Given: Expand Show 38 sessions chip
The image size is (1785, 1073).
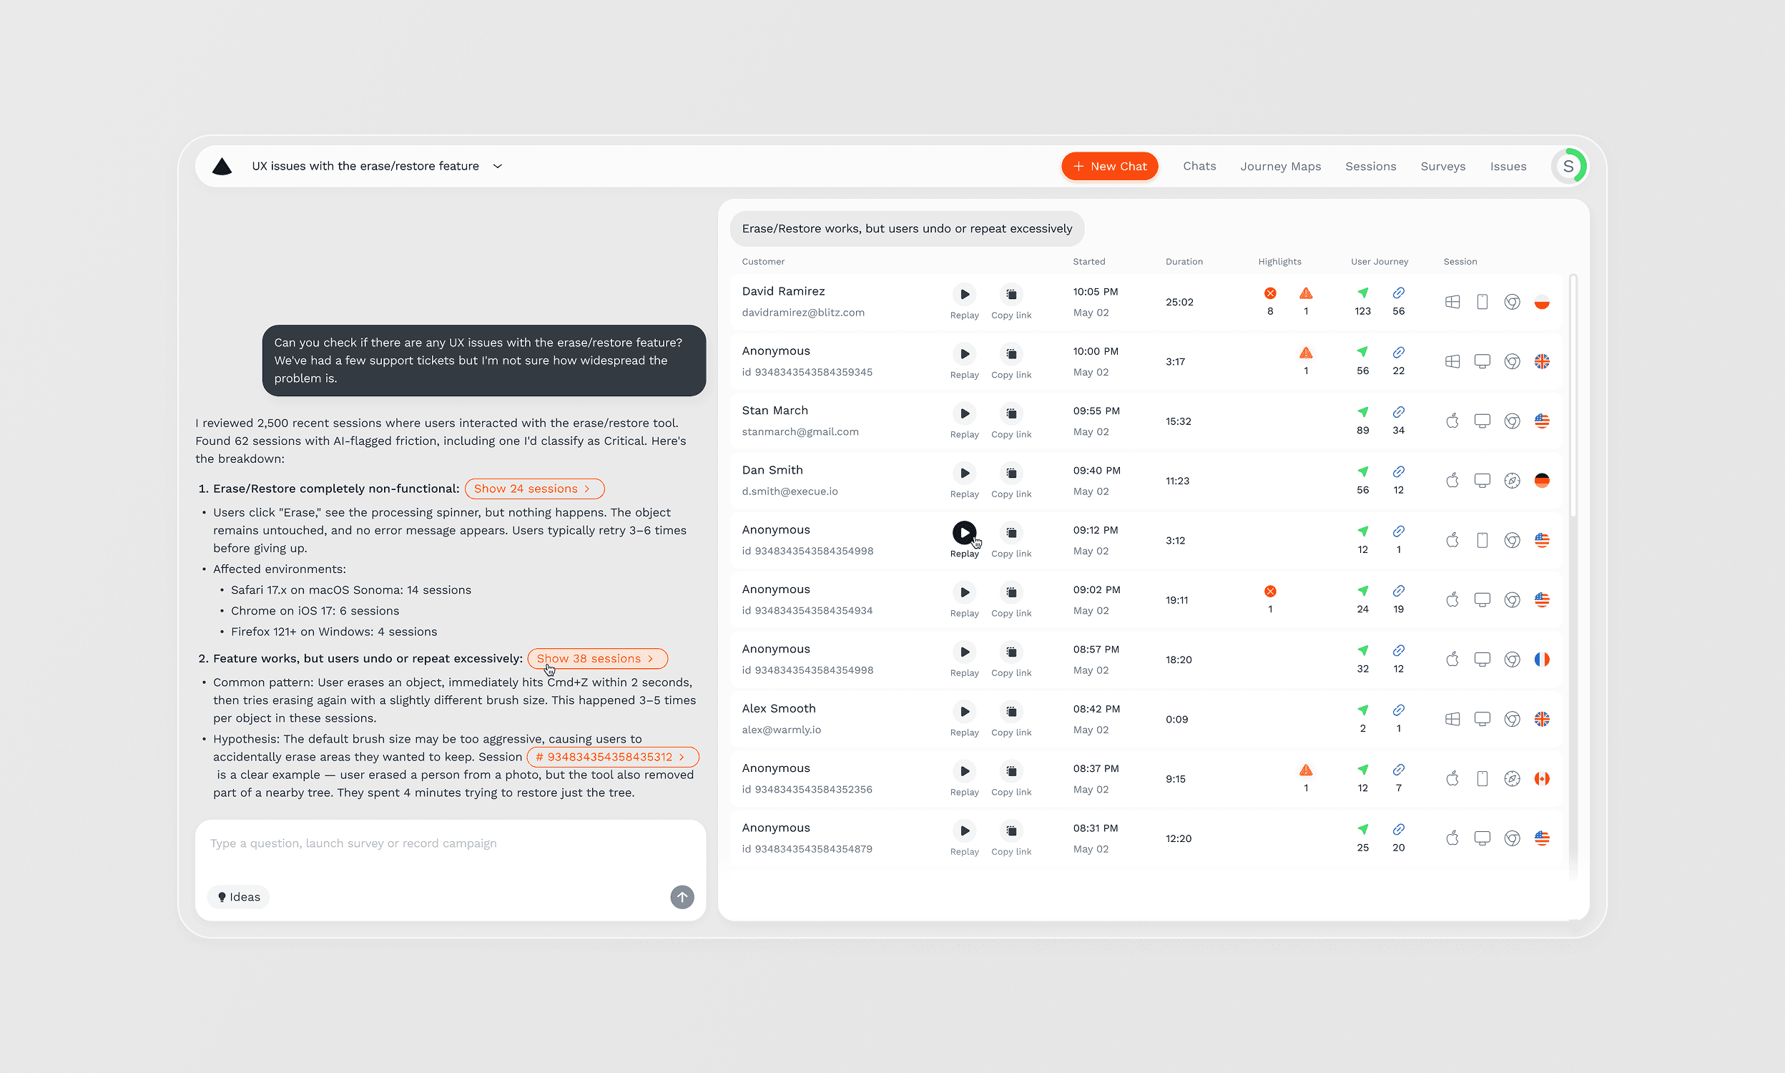Looking at the screenshot, I should coord(596,659).
